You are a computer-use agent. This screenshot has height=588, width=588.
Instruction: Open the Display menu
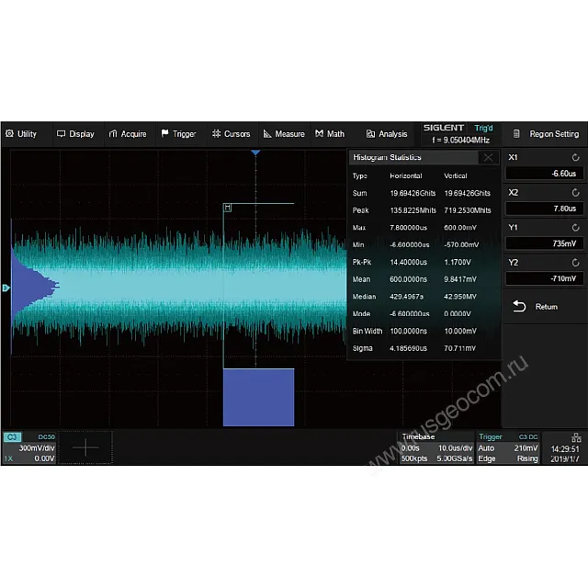tap(75, 134)
